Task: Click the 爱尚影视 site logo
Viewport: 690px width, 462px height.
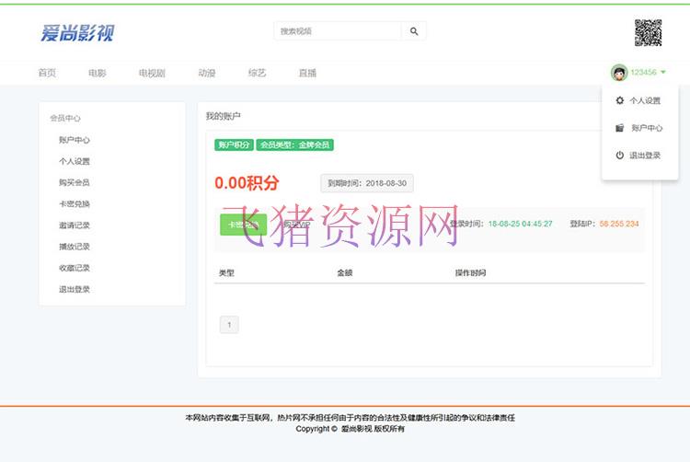Action: click(77, 33)
